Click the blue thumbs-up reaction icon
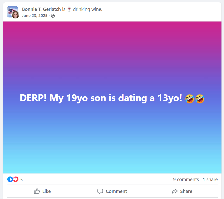The image size is (224, 199). tap(10, 180)
